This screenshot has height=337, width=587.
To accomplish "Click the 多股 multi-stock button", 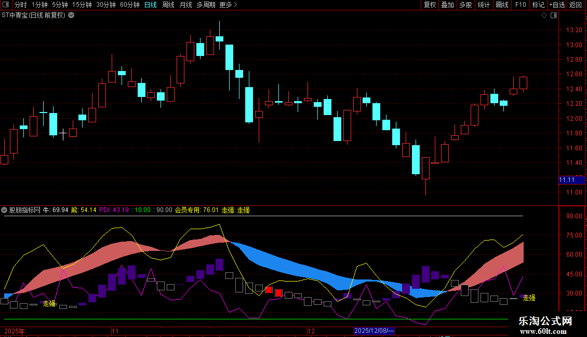I will tap(465, 5).
